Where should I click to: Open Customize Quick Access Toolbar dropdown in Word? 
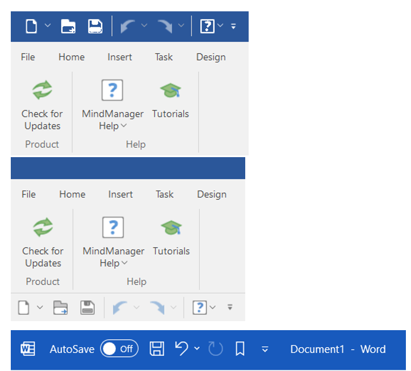coord(265,349)
